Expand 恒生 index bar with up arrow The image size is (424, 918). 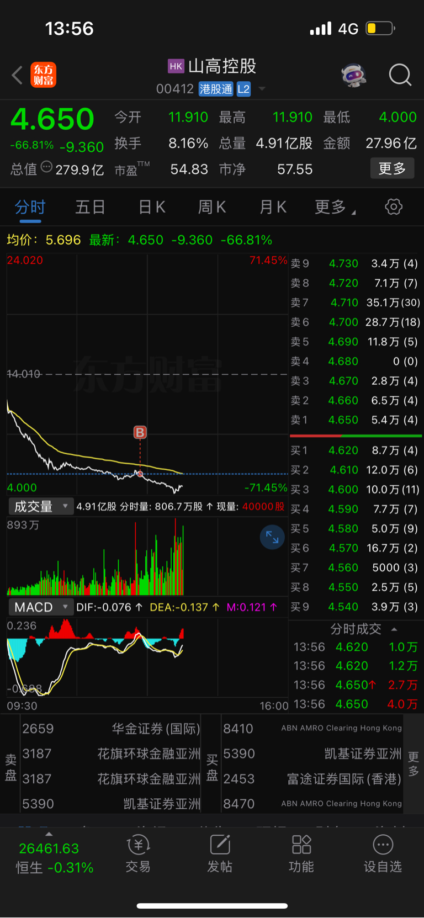(x=49, y=834)
